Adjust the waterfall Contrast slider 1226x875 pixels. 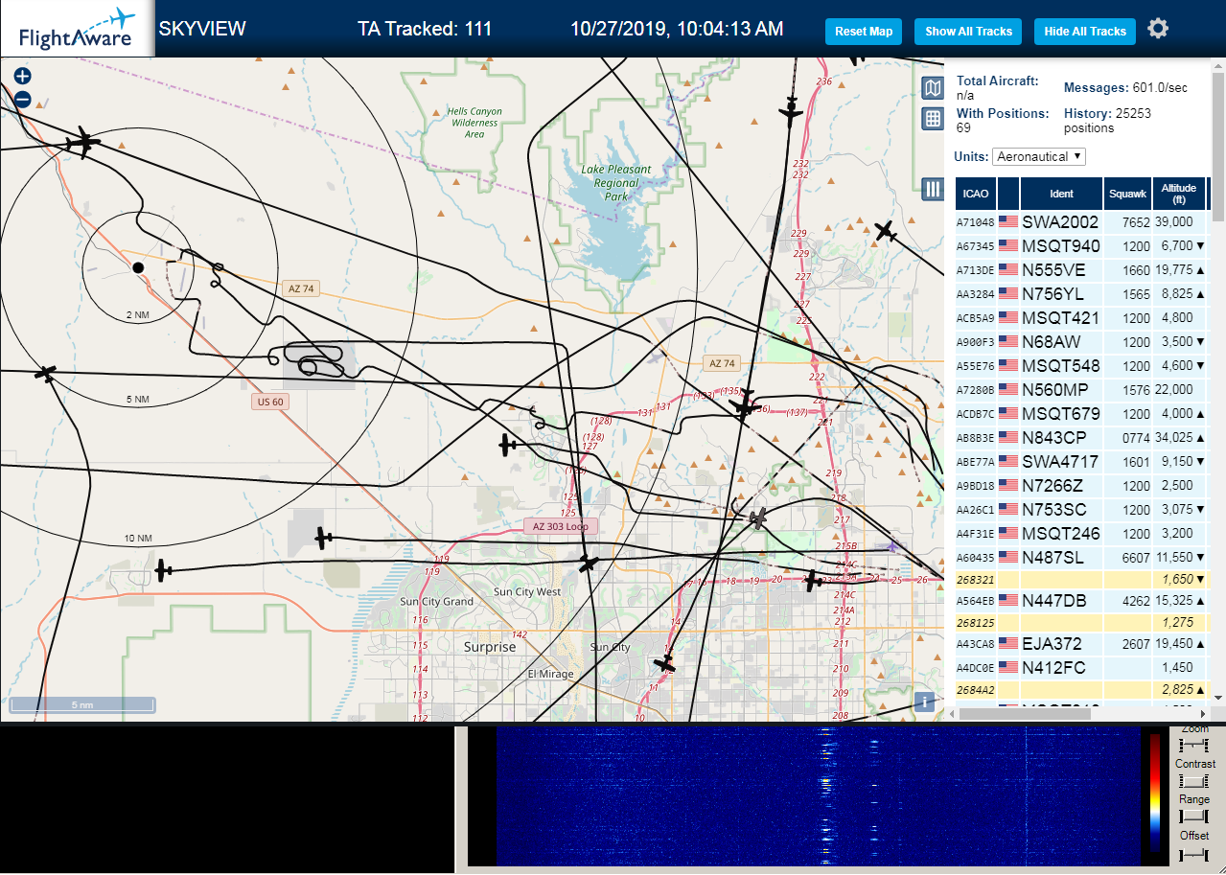pyautogui.click(x=1194, y=781)
